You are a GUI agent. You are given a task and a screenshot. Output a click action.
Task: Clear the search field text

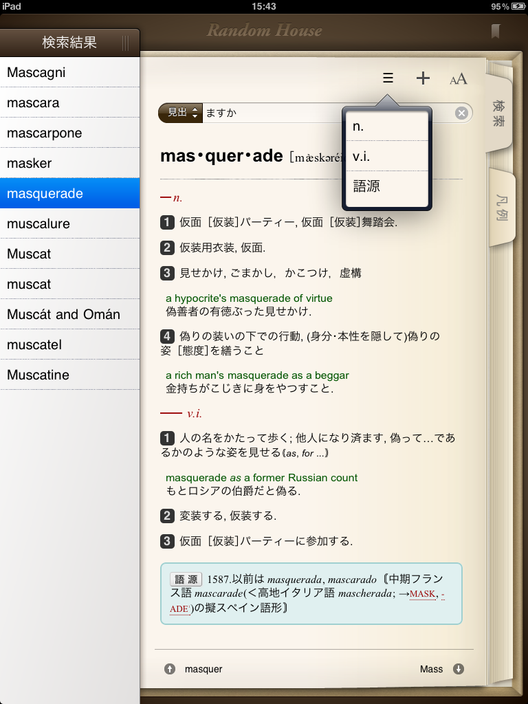pos(461,113)
